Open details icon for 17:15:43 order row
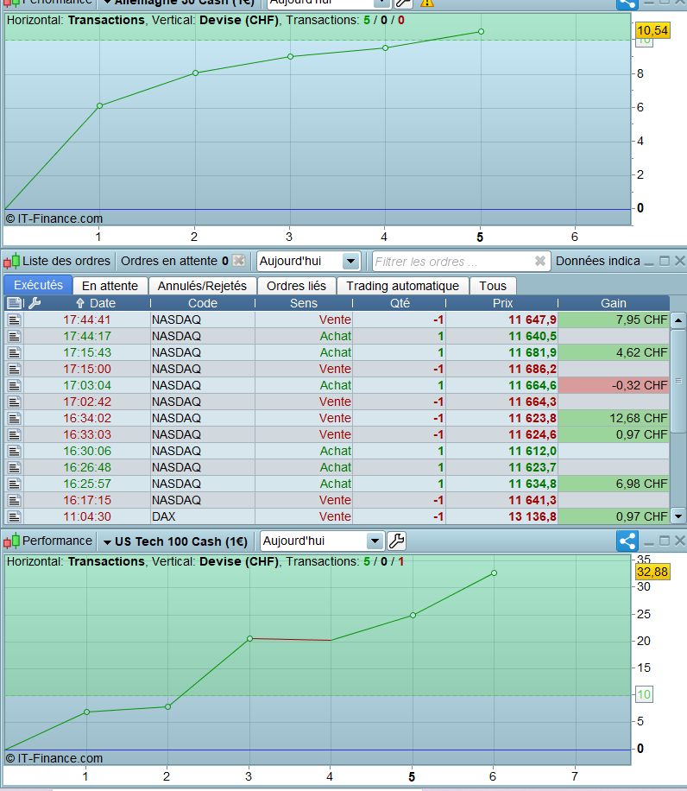Screen dimensions: 687x791 (x=14, y=352)
